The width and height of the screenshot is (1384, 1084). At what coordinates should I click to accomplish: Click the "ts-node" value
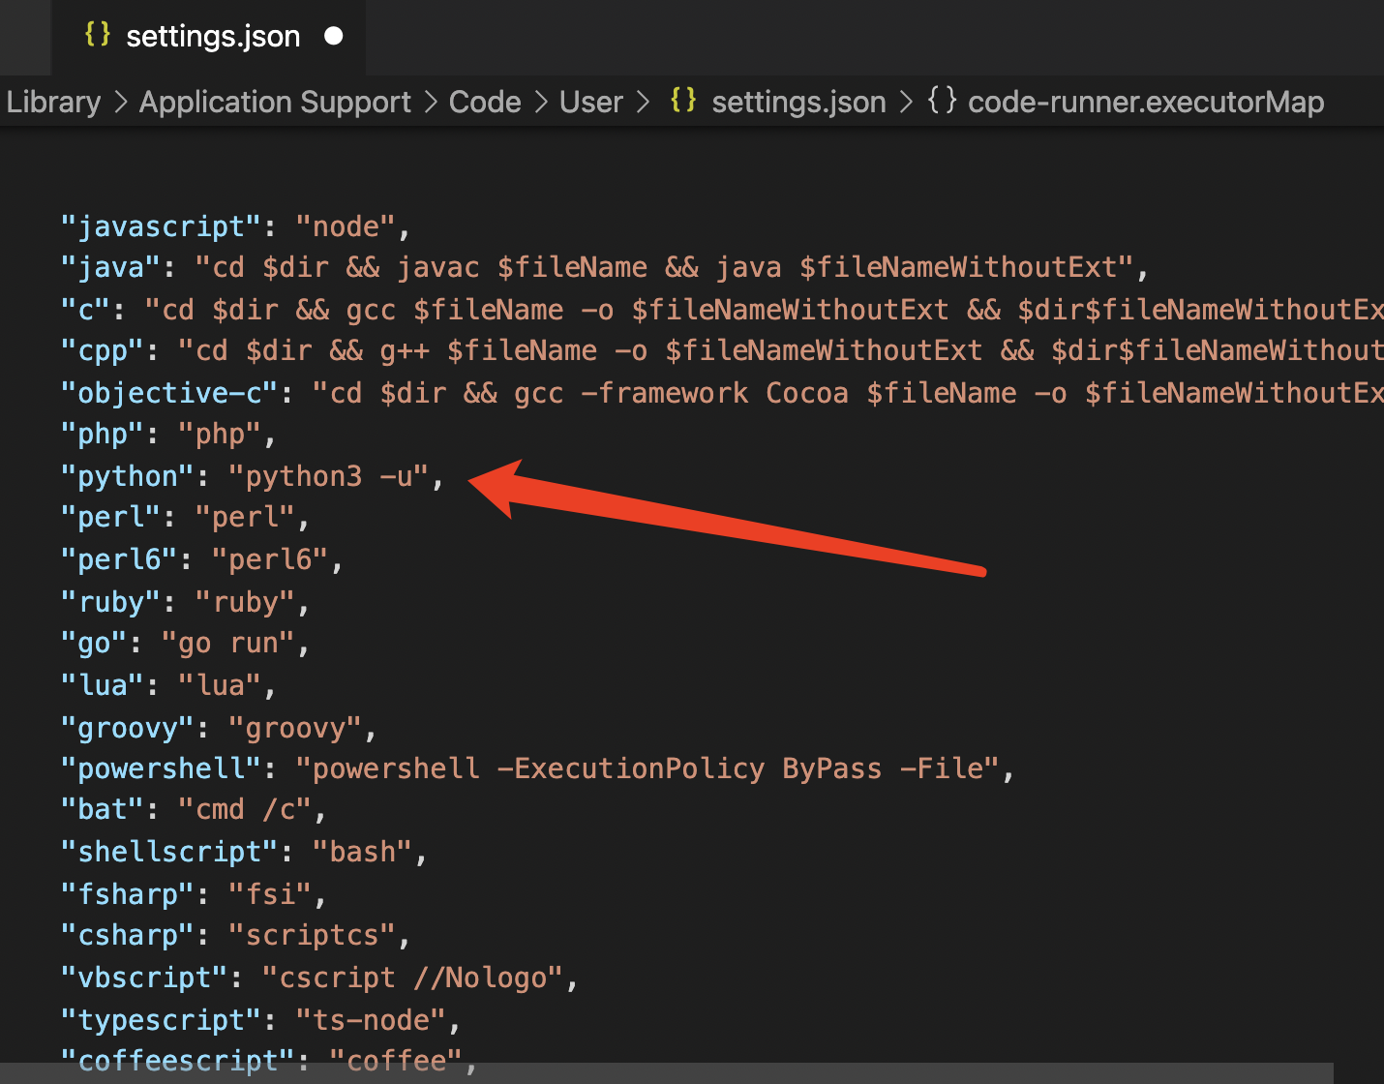click(x=371, y=1020)
